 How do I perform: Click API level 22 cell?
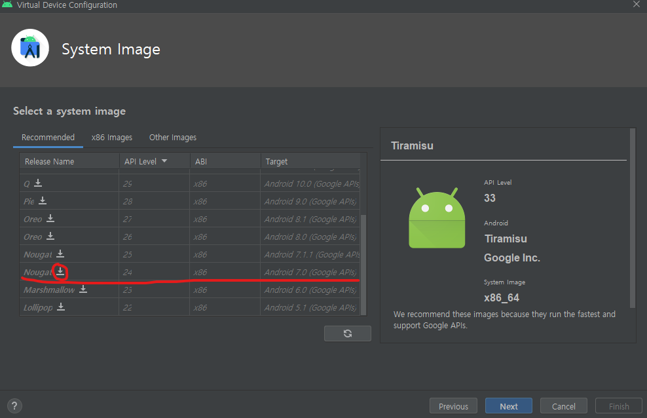155,307
